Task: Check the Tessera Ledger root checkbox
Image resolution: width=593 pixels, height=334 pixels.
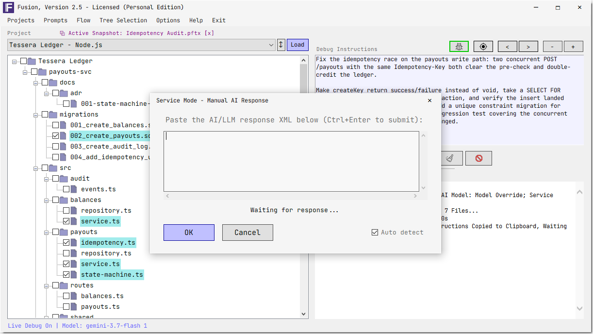Action: tap(24, 61)
